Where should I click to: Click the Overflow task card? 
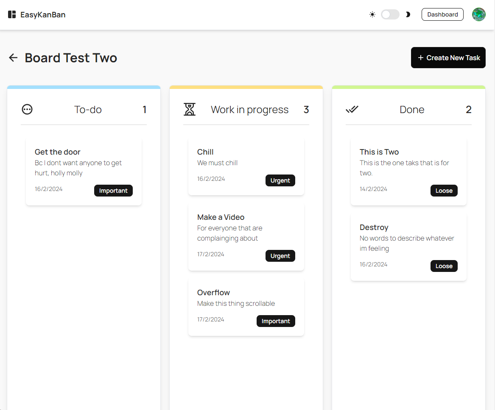pos(246,307)
